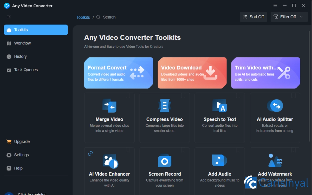The width and height of the screenshot is (312, 195).
Task: Click 'Extract vocals or Instruments from a song.'
Action: pyautogui.click(x=275, y=128)
